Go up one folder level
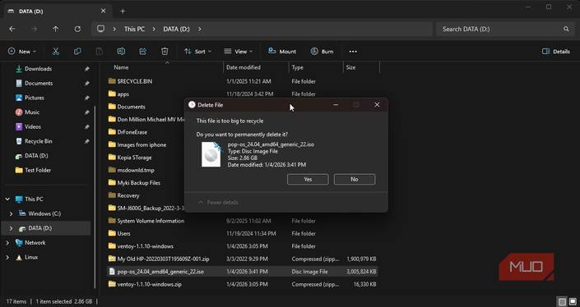 coord(55,29)
